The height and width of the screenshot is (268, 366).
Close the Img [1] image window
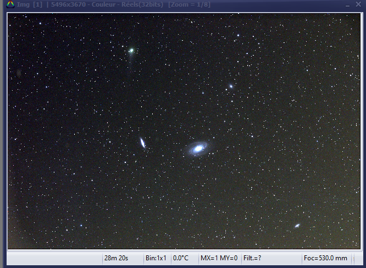point(358,5)
